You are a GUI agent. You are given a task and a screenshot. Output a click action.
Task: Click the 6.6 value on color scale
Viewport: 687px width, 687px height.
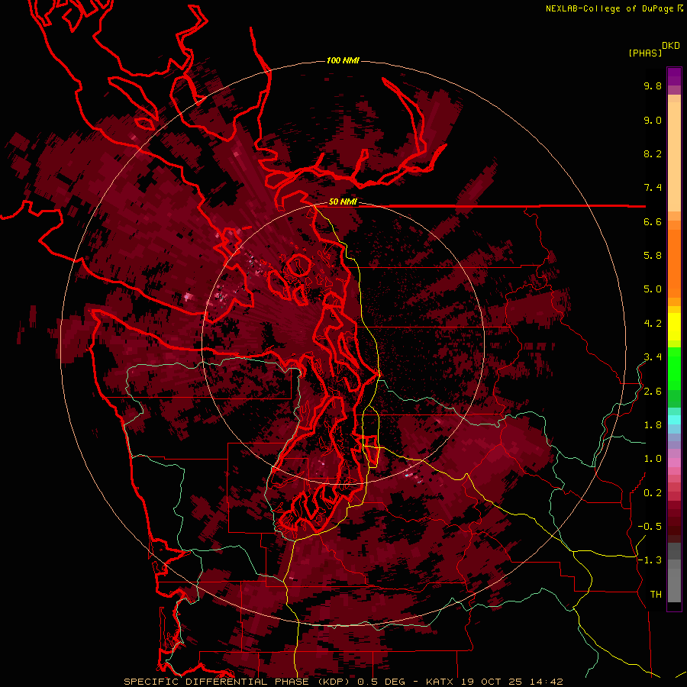click(x=653, y=221)
